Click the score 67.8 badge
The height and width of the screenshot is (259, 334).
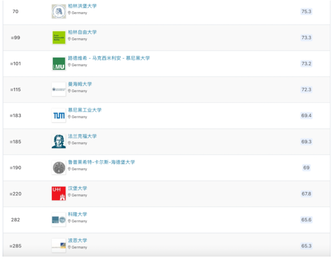click(306, 194)
